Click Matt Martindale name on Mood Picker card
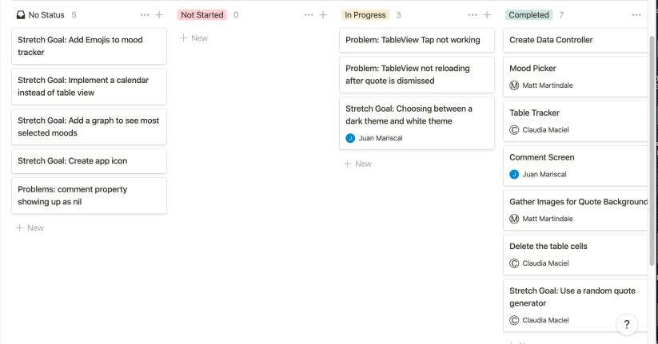 point(547,85)
